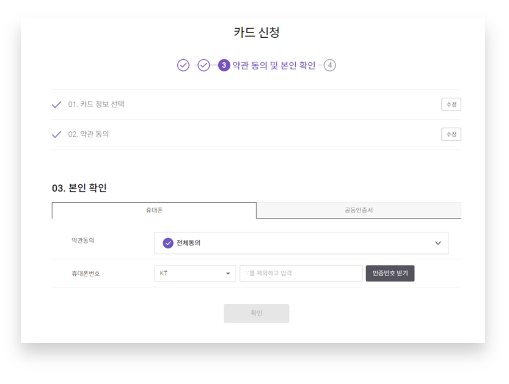509x384 pixels.
Task: Switch to the 공동인증서 tab
Action: (x=359, y=211)
